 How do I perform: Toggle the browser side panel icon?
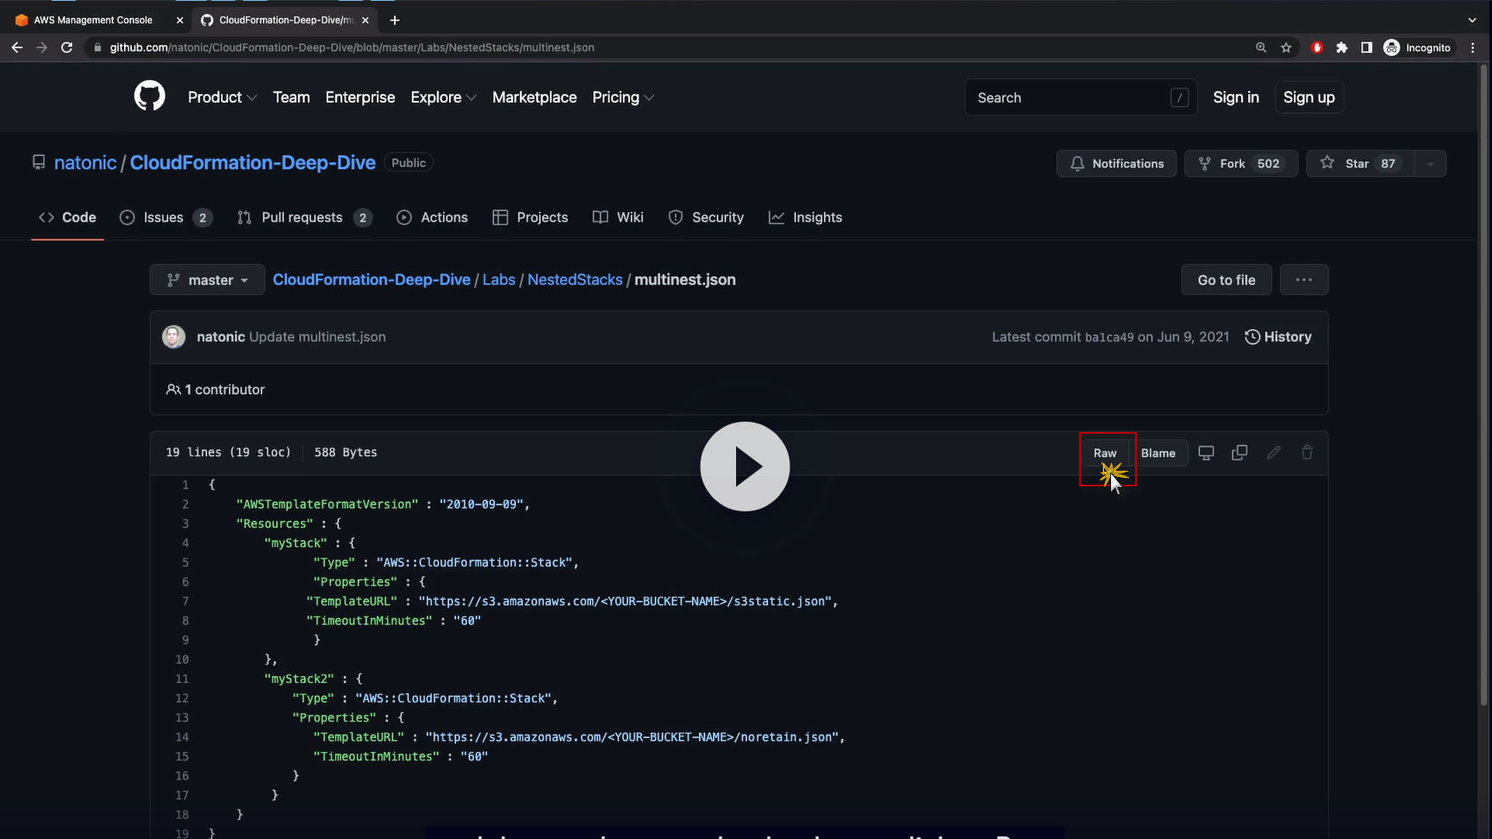pyautogui.click(x=1366, y=47)
